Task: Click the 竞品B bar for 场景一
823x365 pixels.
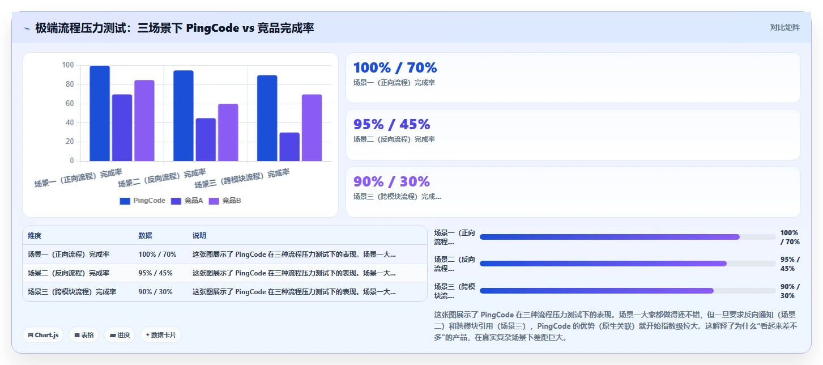Action: click(x=144, y=121)
